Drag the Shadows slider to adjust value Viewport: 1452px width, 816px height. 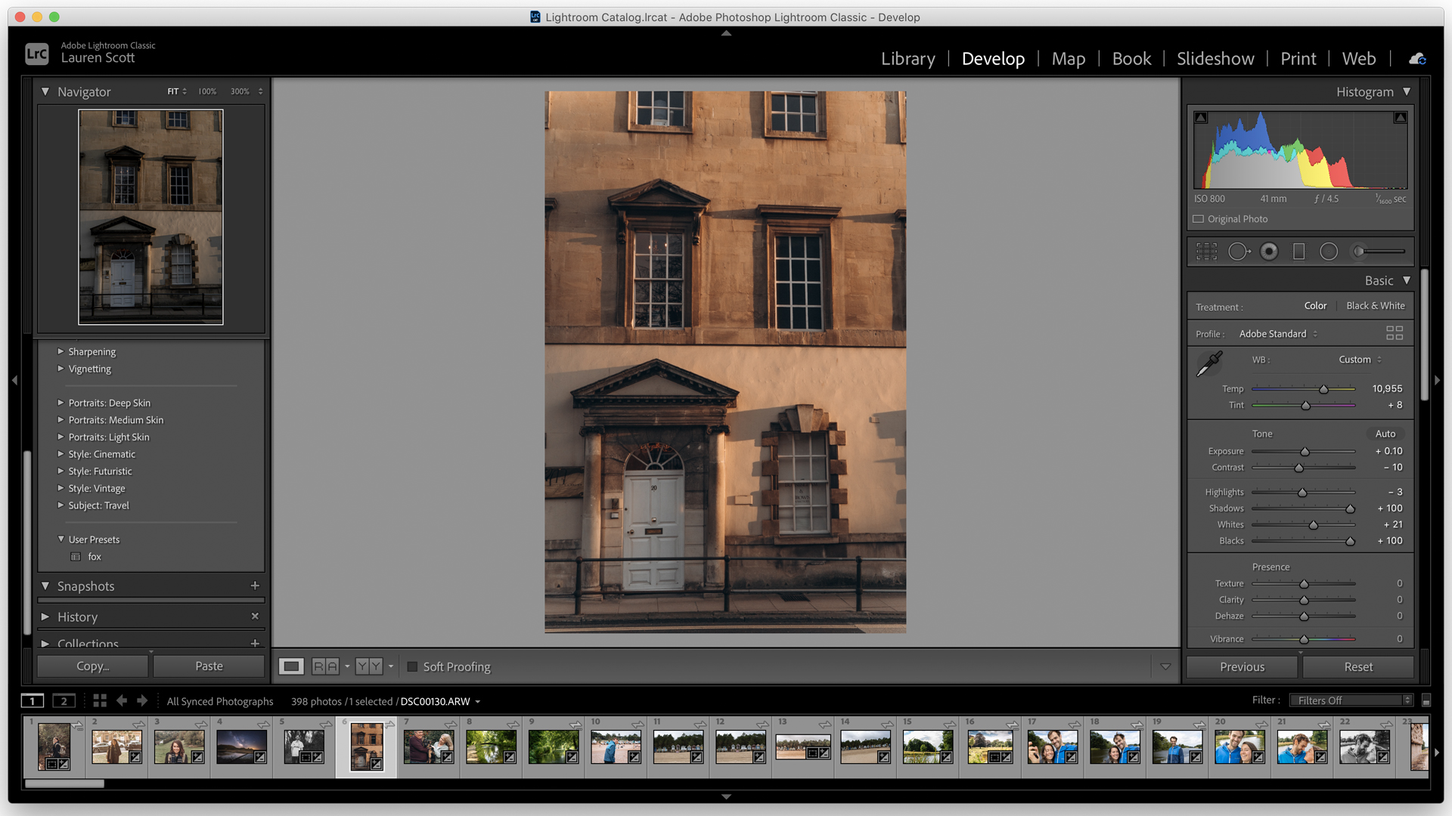[x=1349, y=508]
